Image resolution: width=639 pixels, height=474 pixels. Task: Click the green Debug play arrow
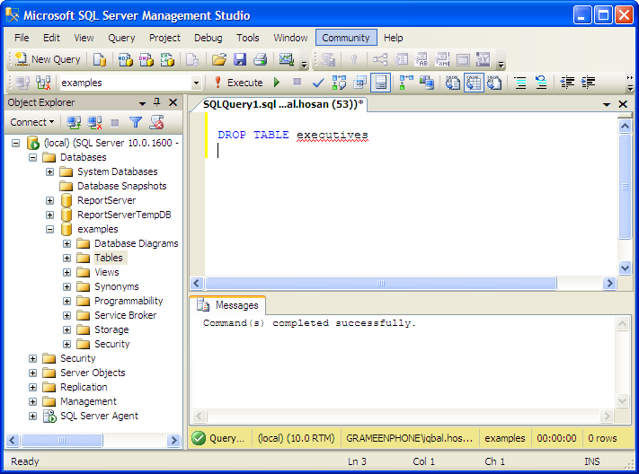tap(277, 83)
